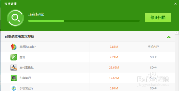This screenshot has width=179, height=91.
Task: Close the 深度清理 window
Action: [175, 4]
